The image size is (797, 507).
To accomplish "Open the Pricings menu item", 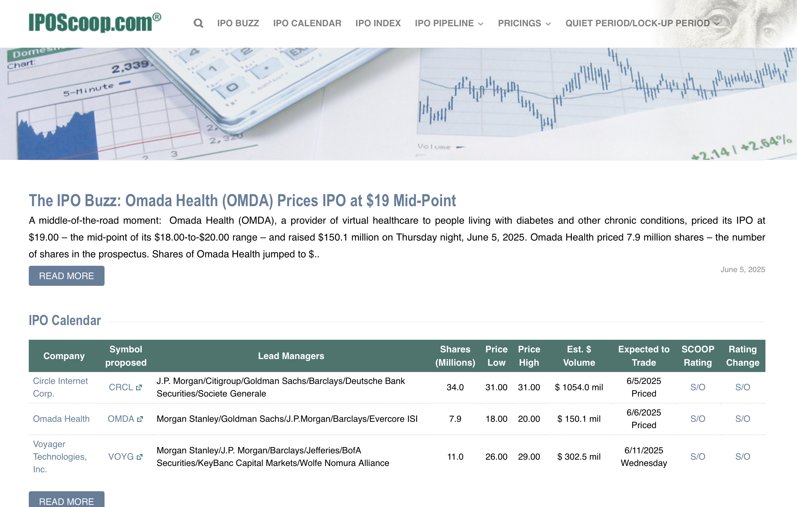I will 520,23.
